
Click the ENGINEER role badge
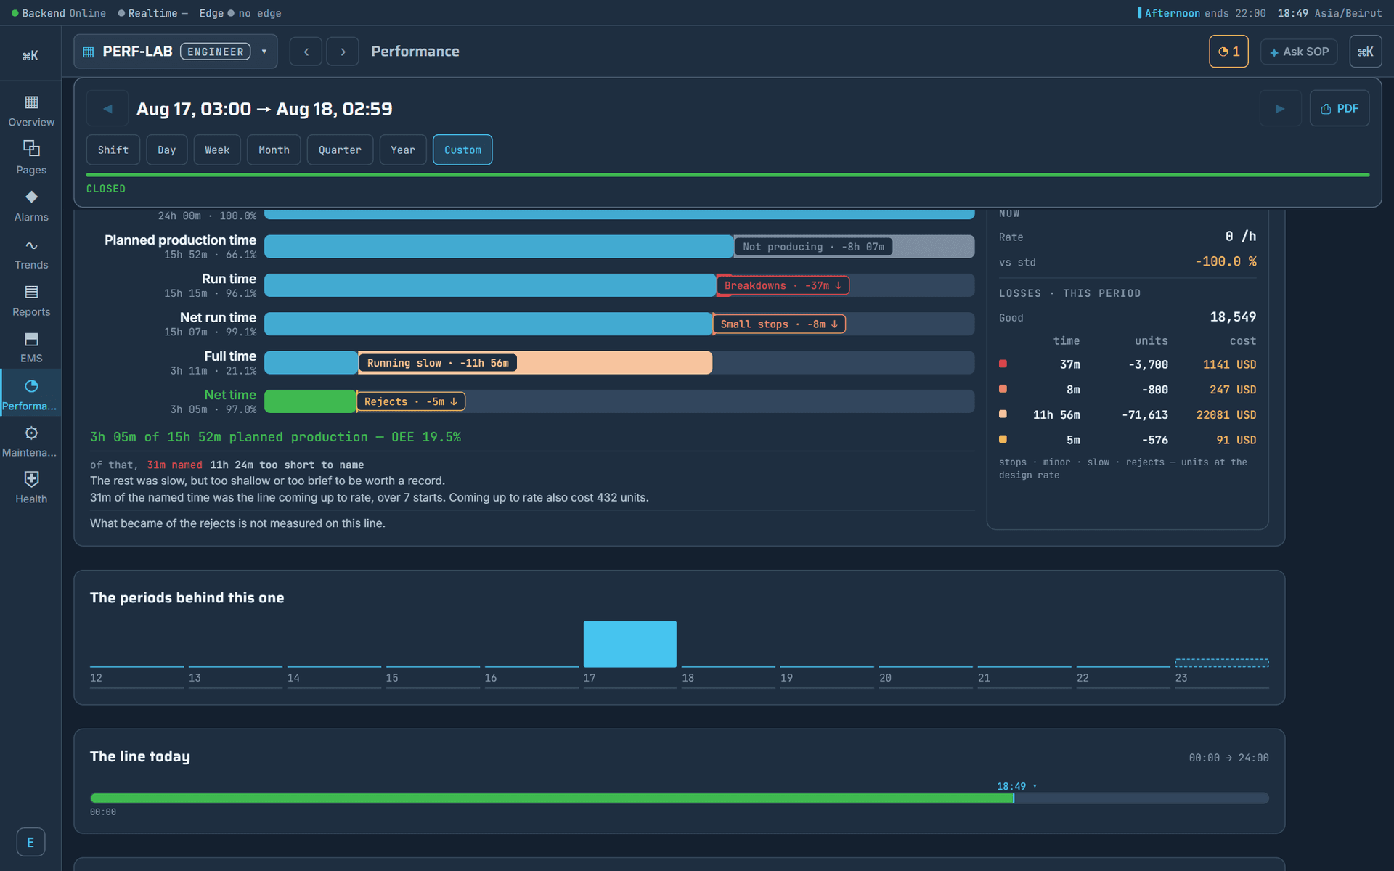click(216, 52)
